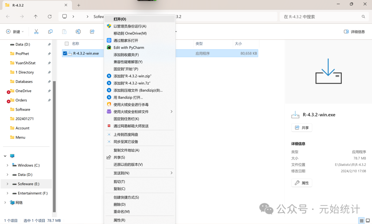Screen dimensions: 372x224
Task: Click the navigation pane vertical scrollbar
Action: pos(54,145)
